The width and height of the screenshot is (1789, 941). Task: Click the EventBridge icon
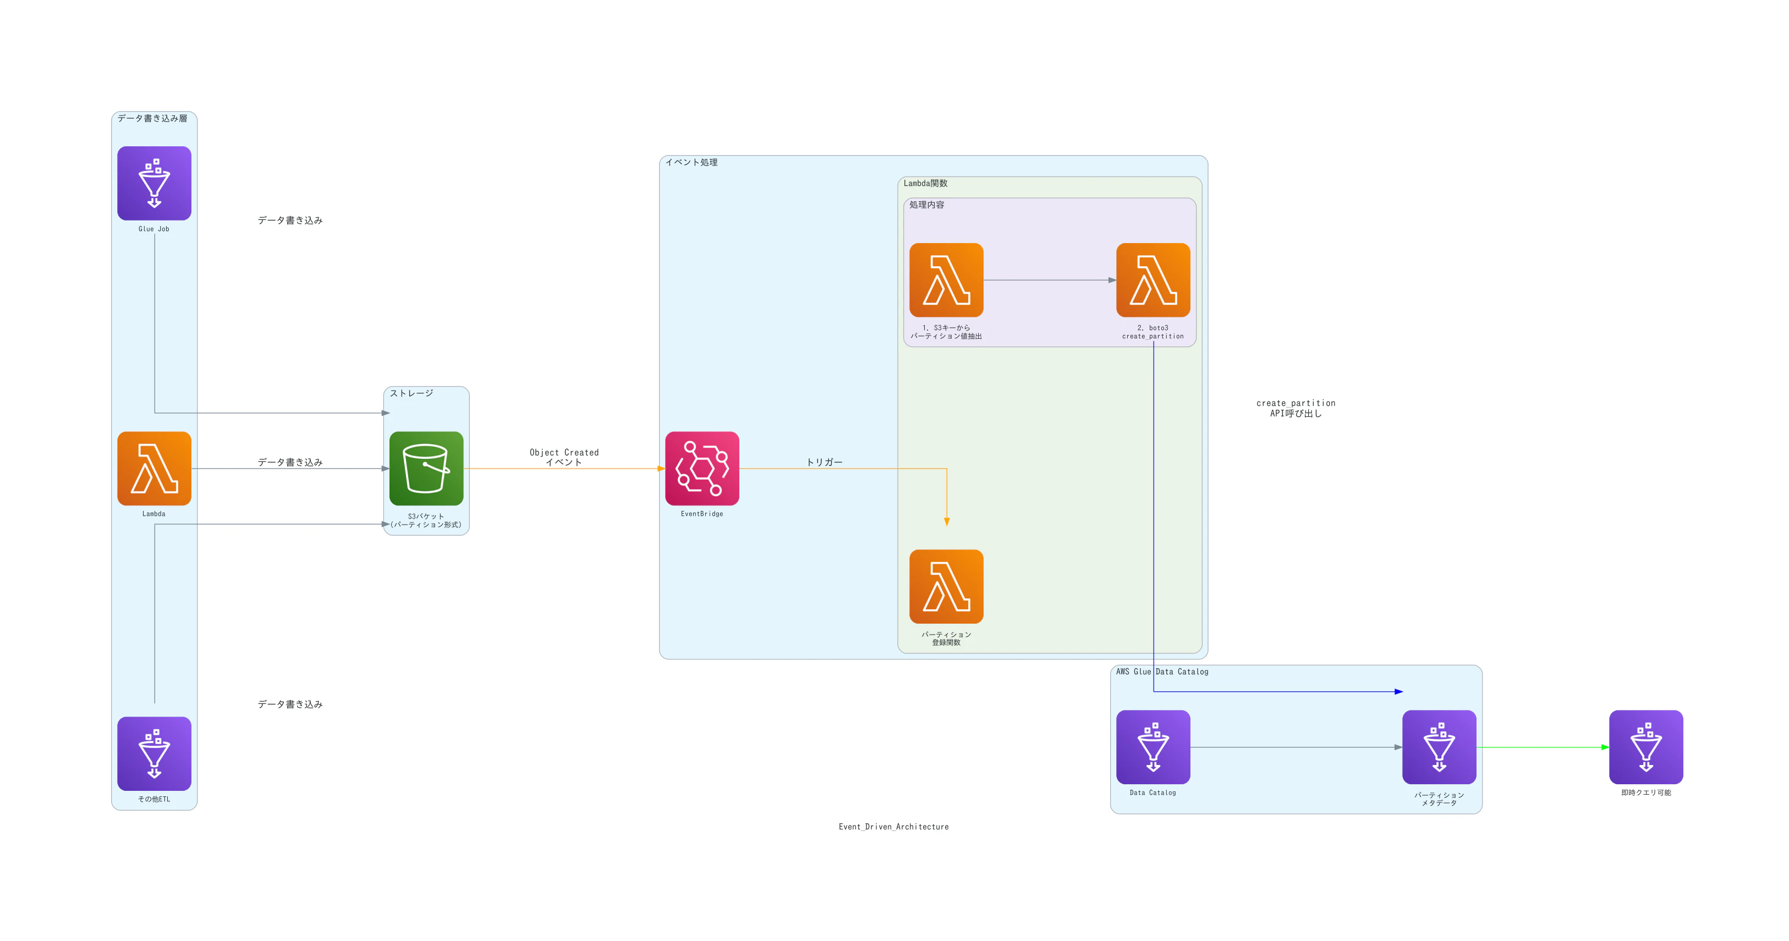[702, 469]
